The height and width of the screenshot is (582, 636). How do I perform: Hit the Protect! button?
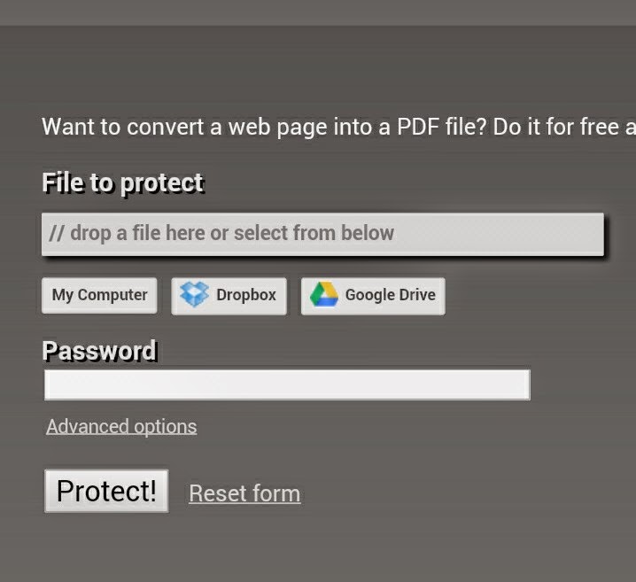point(106,491)
